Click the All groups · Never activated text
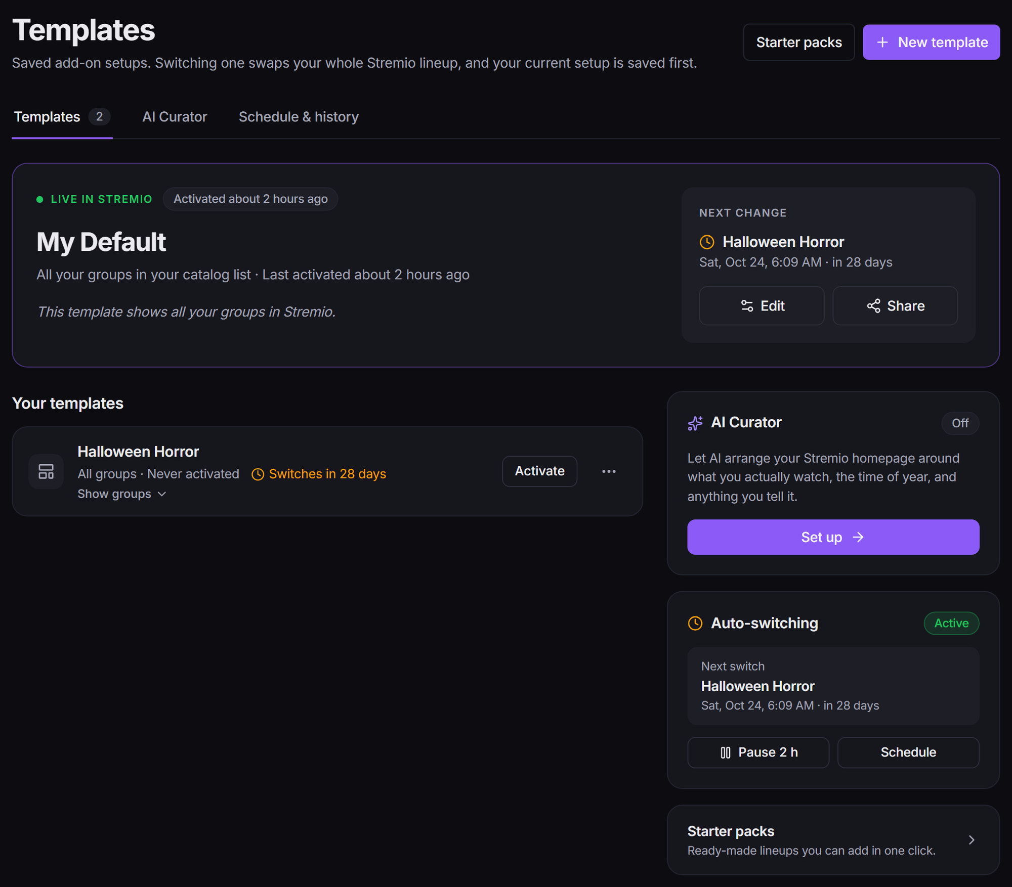 [x=158, y=474]
